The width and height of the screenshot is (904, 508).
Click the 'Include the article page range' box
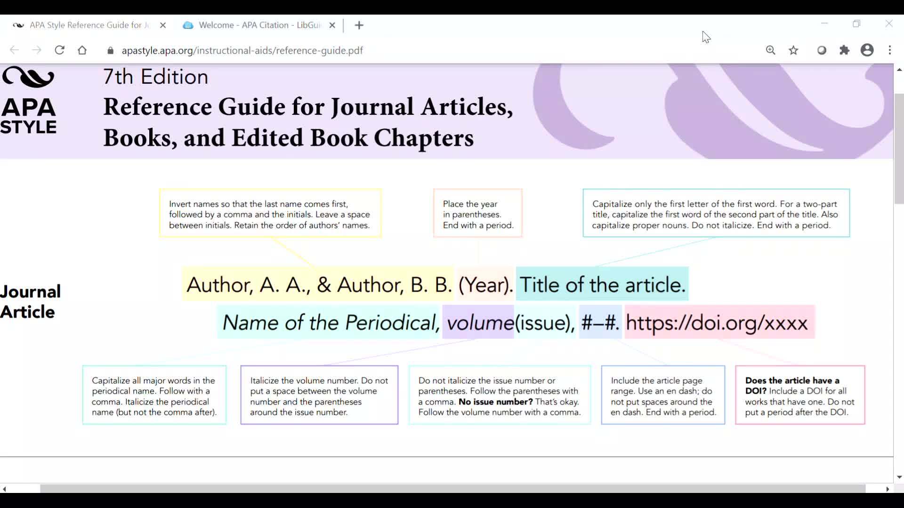[663, 396]
